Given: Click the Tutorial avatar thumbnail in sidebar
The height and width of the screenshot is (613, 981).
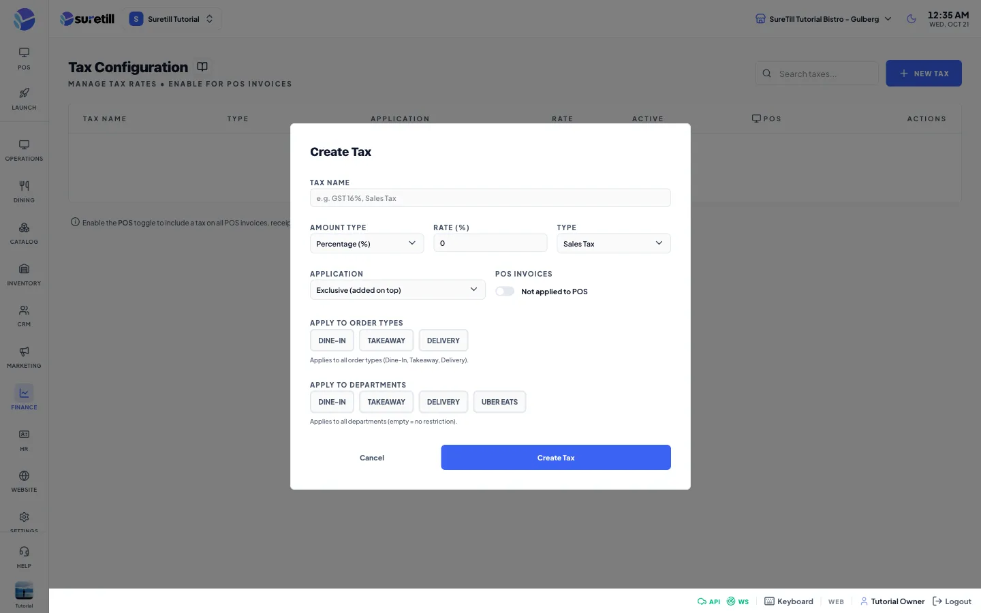Looking at the screenshot, I should [24, 591].
